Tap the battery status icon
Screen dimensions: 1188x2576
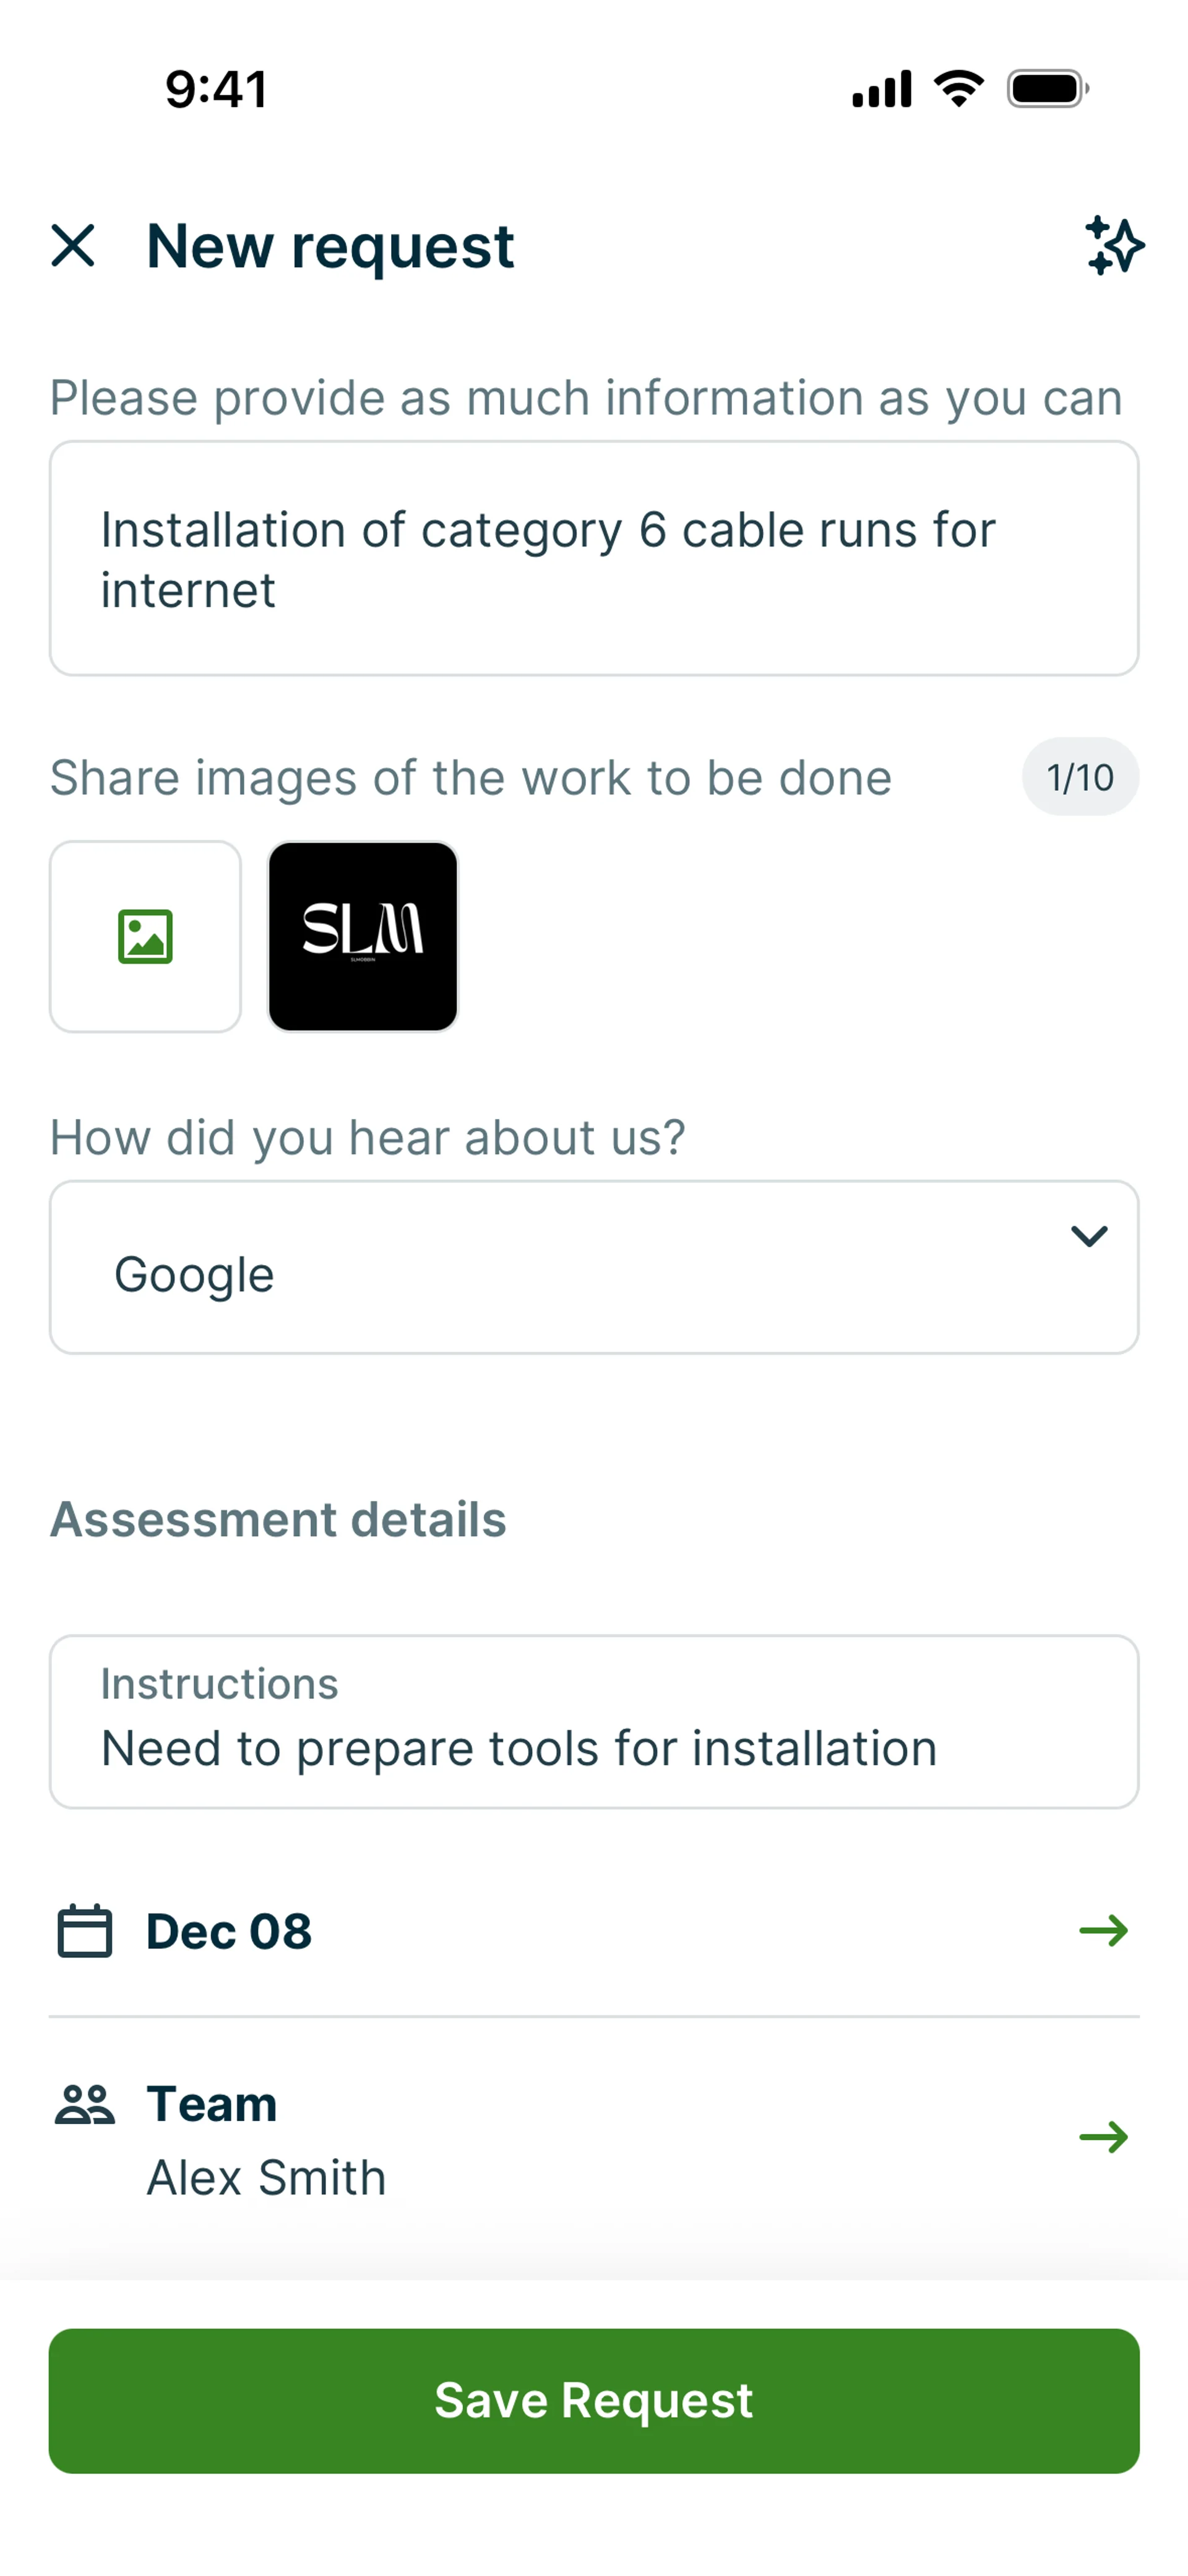[x=1047, y=89]
